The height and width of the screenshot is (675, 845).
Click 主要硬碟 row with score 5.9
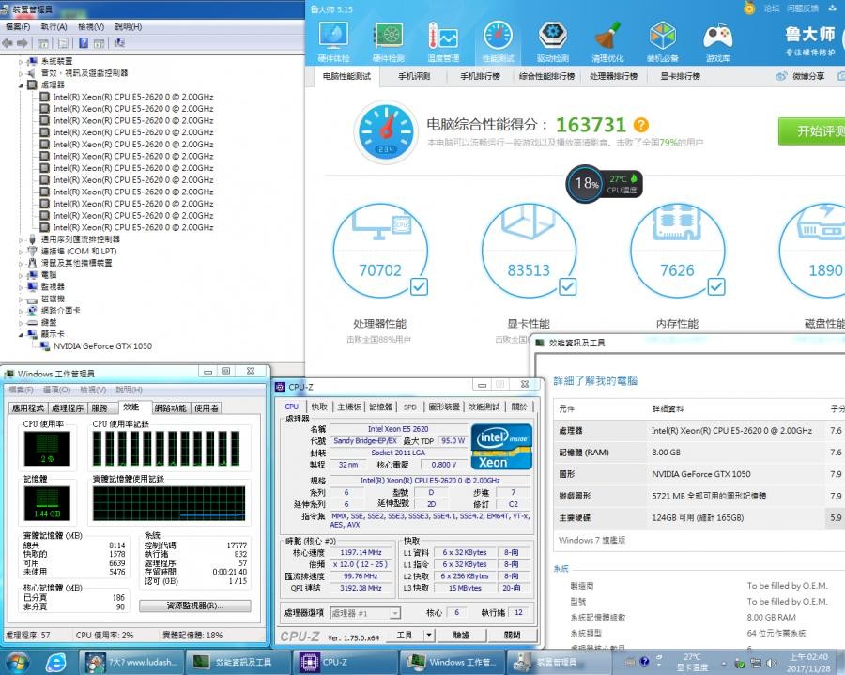click(x=699, y=517)
